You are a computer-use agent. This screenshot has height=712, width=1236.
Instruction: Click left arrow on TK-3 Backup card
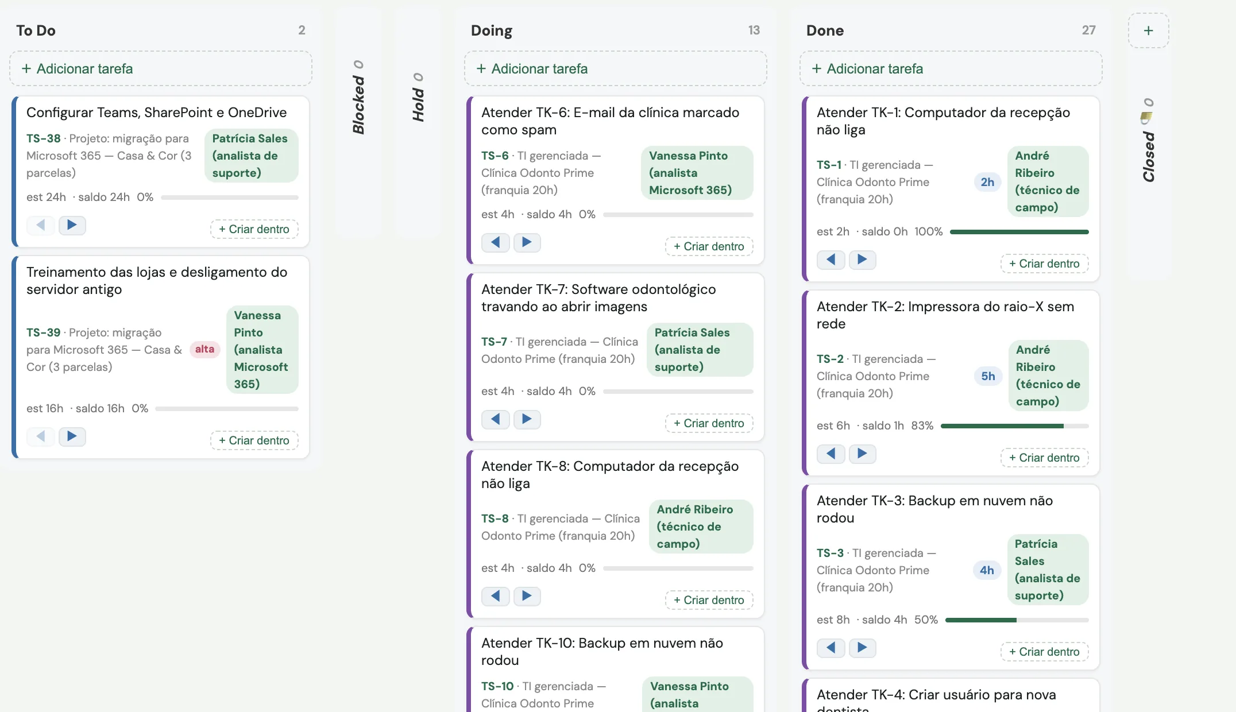tap(831, 648)
